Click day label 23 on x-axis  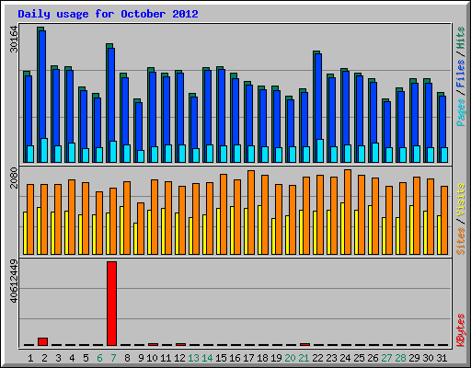(x=331, y=358)
